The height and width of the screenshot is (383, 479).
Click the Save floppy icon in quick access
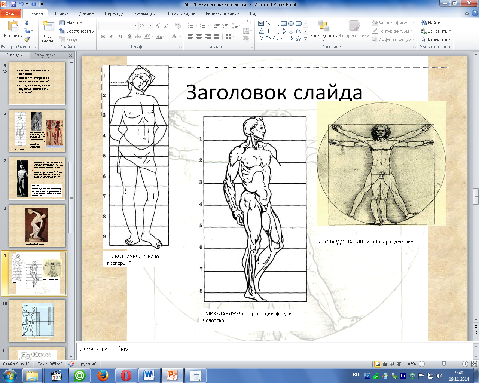pyautogui.click(x=13, y=4)
